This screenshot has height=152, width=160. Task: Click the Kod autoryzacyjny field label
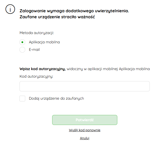pos(36,76)
